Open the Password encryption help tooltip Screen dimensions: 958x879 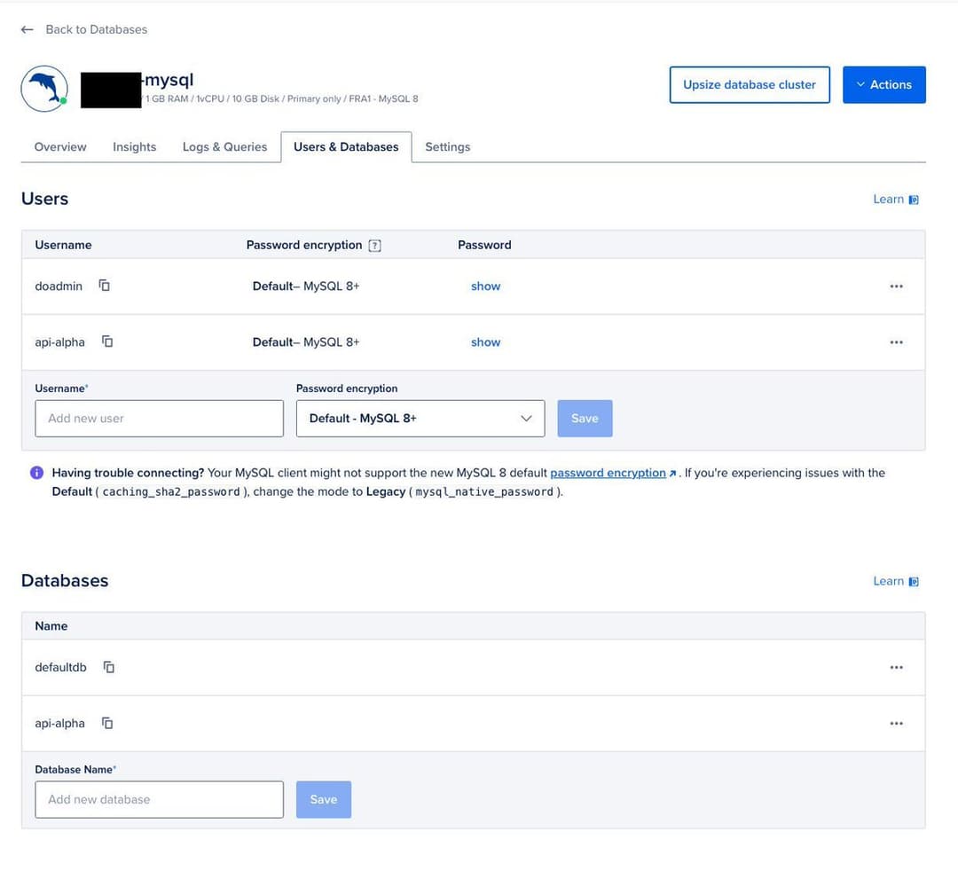[x=374, y=246]
